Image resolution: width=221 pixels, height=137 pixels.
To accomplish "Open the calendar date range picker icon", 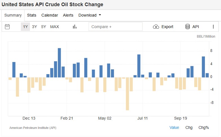I will coord(7,27).
